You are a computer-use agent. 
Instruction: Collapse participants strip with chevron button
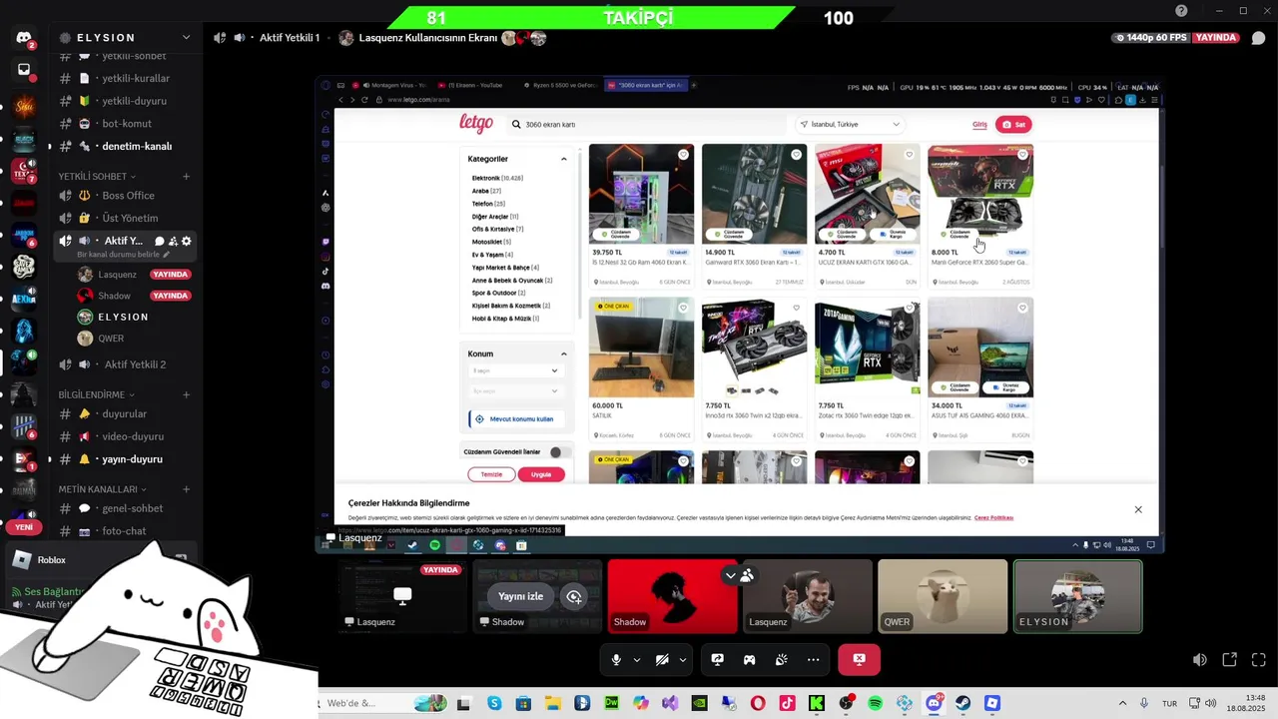click(x=730, y=575)
